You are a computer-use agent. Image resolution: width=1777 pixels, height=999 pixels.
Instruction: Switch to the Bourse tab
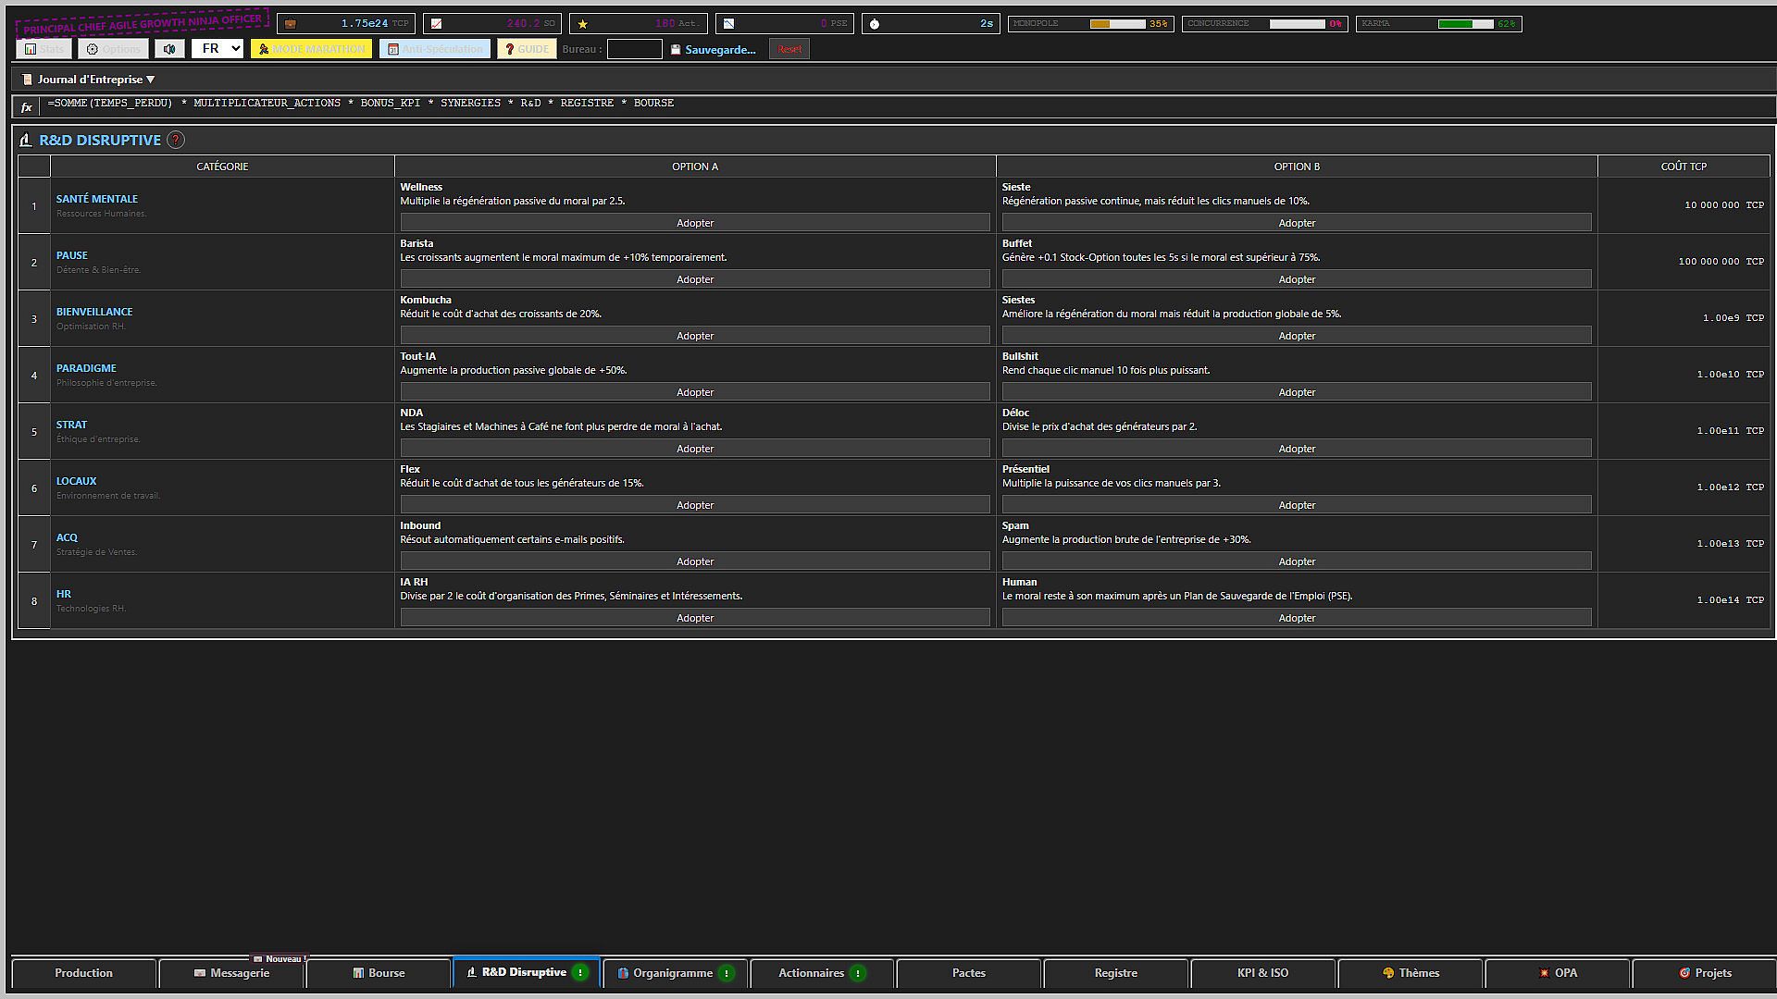click(379, 973)
